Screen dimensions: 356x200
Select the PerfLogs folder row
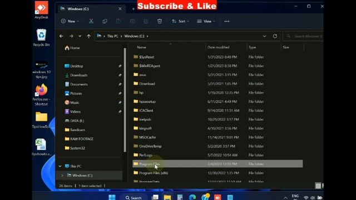tap(217, 155)
